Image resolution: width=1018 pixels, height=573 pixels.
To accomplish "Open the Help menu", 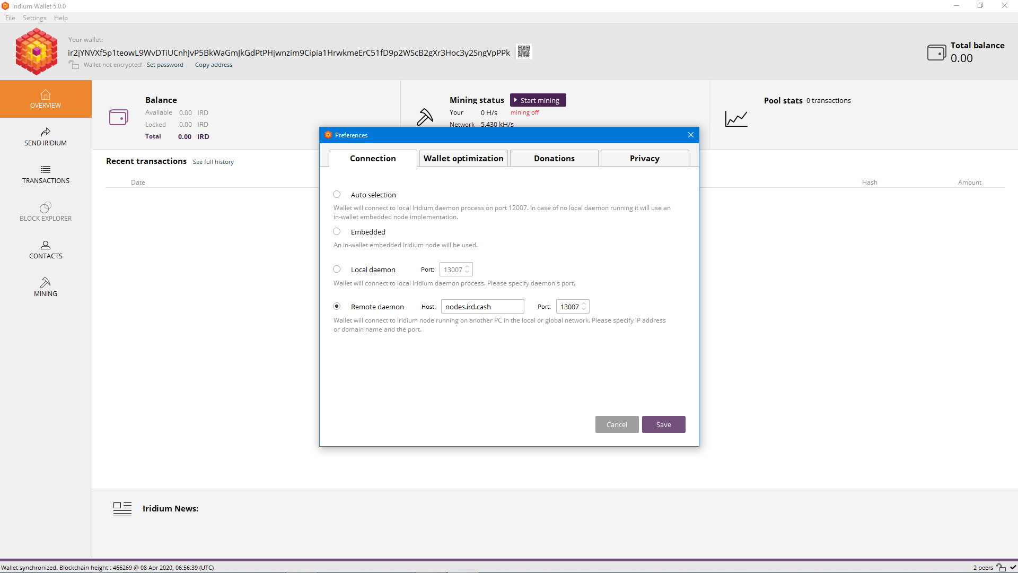I will pos(61,18).
